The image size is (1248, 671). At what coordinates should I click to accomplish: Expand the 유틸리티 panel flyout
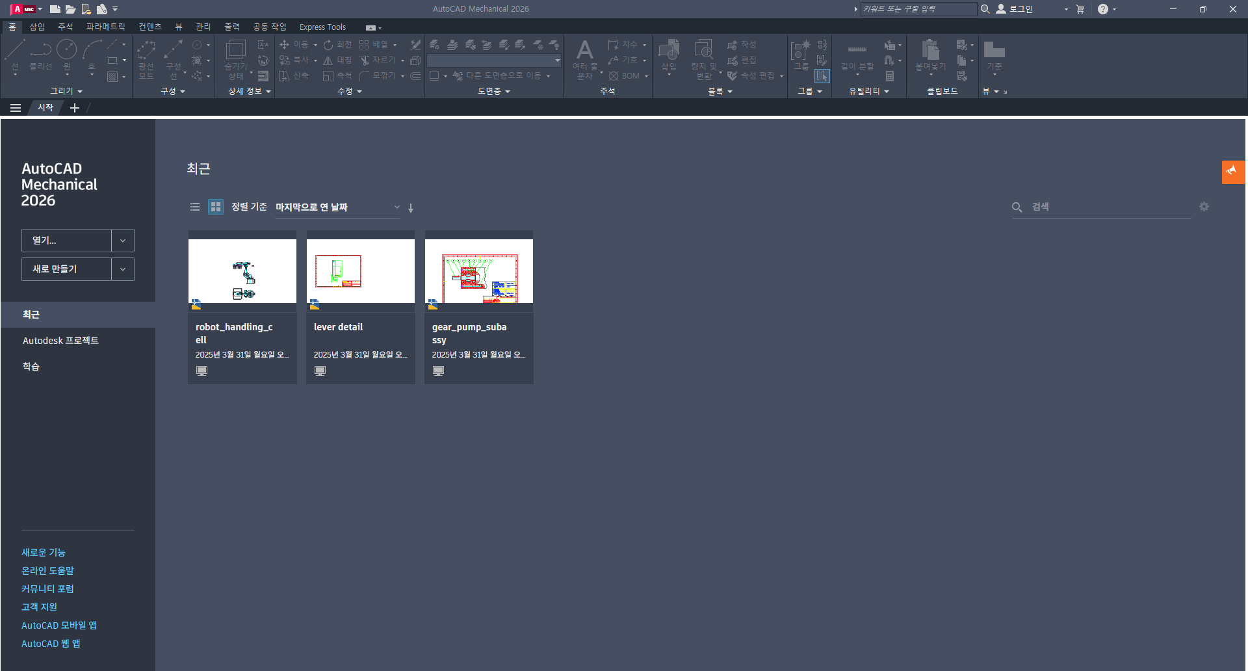point(869,92)
